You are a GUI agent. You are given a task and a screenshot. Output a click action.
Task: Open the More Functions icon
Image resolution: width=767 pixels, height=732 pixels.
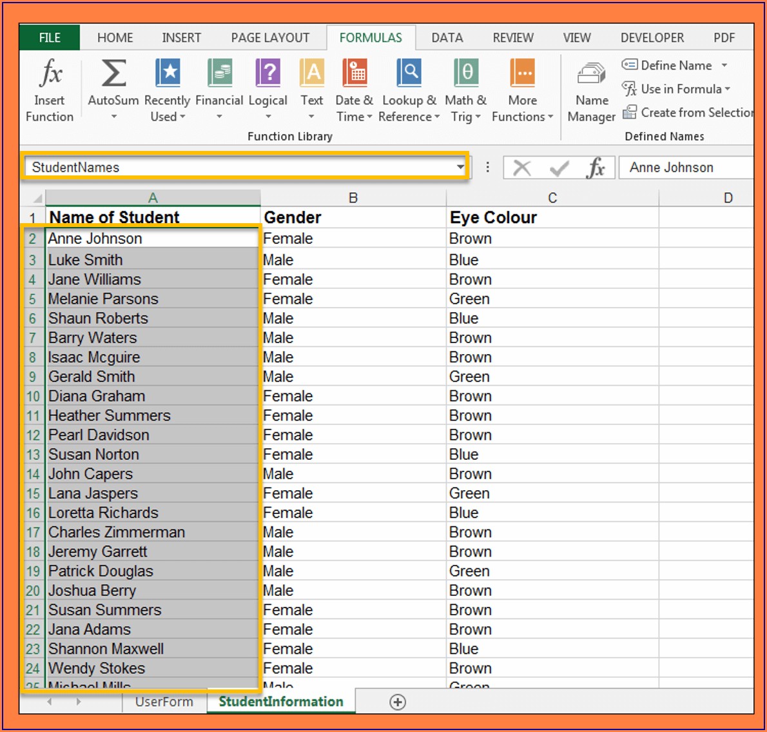523,72
